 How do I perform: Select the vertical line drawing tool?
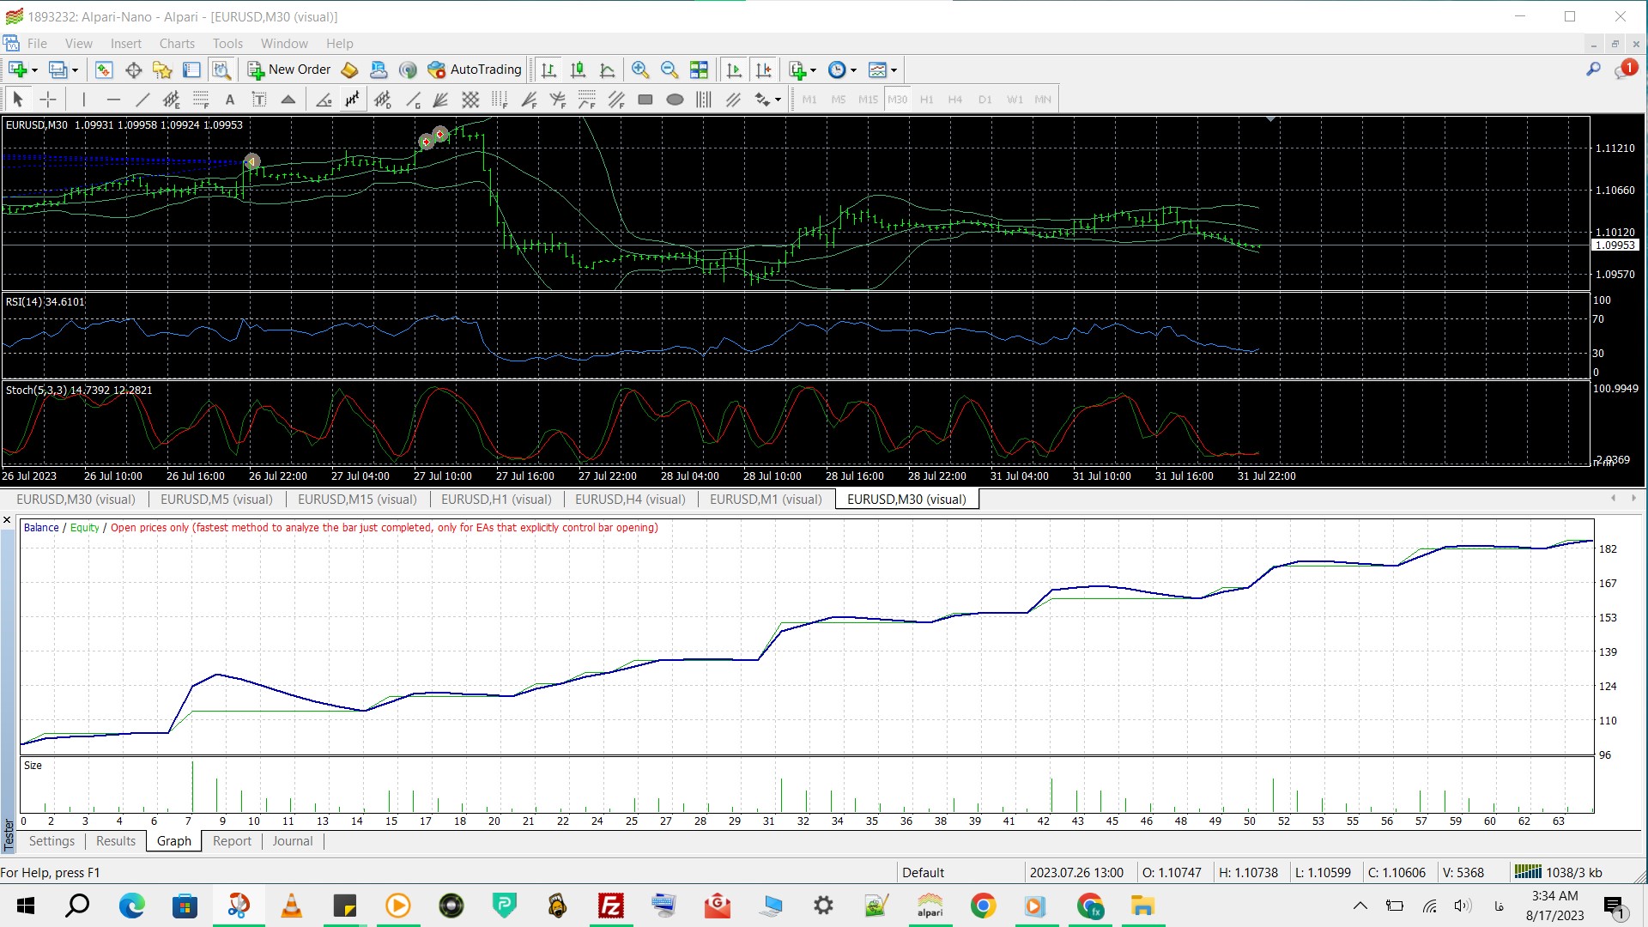tap(83, 100)
